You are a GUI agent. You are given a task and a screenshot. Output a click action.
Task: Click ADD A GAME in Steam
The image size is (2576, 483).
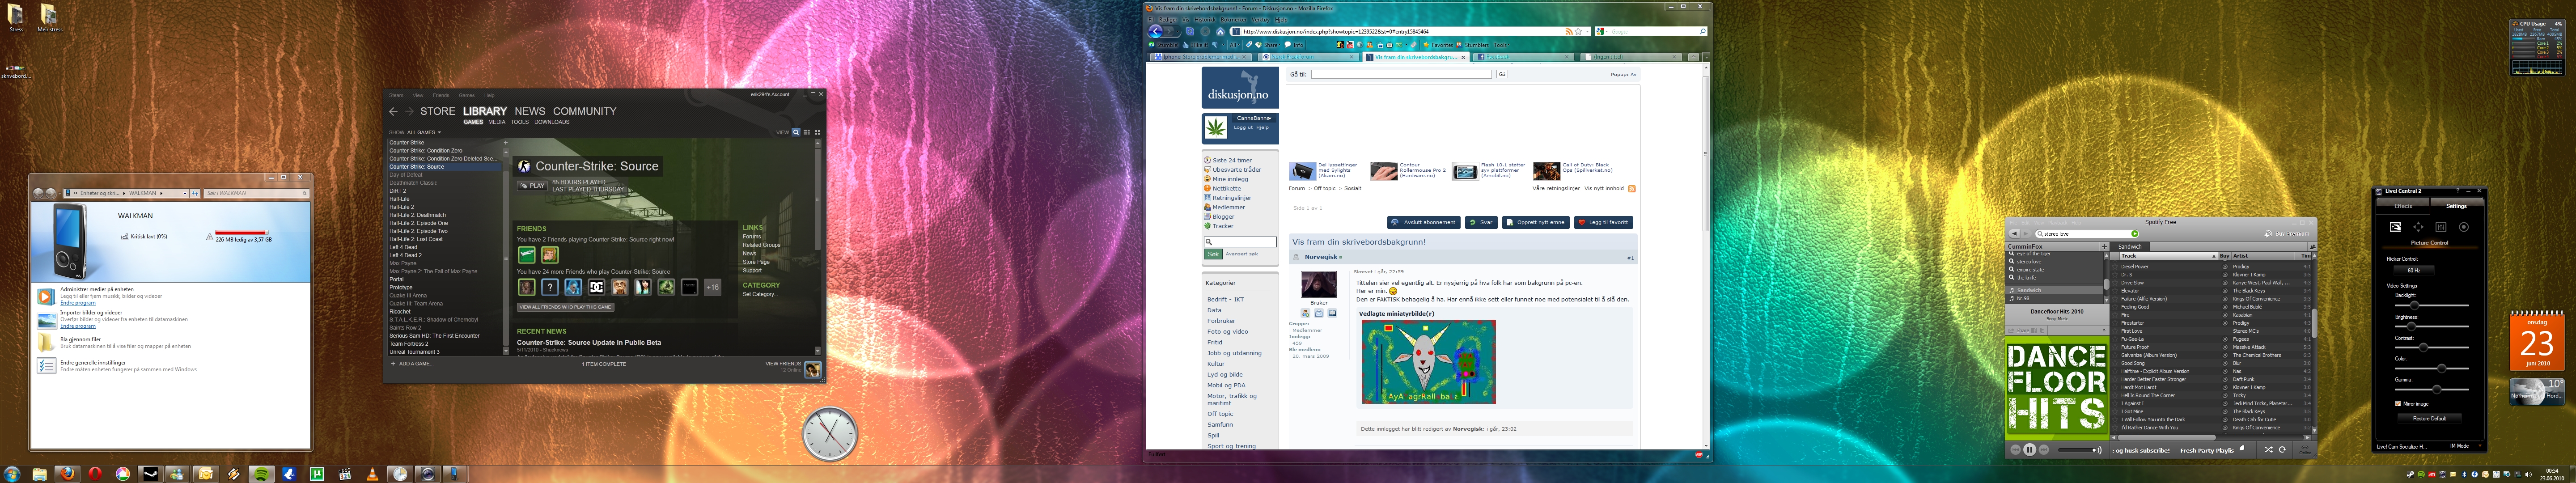point(412,364)
